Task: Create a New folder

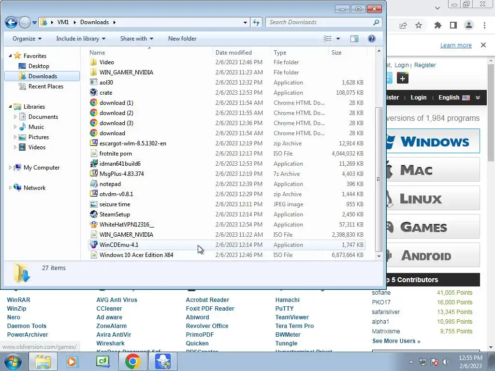Action: point(182,39)
